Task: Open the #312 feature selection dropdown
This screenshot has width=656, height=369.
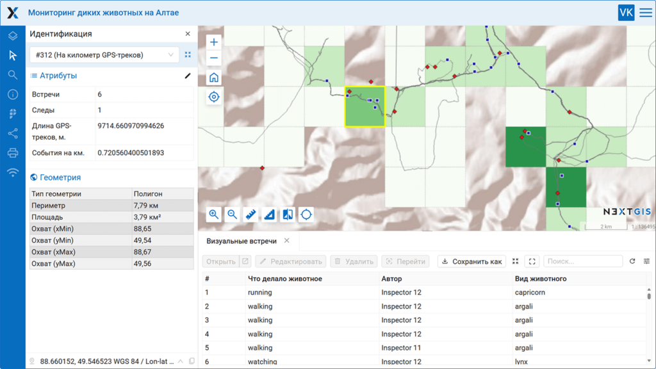Action: tap(104, 55)
